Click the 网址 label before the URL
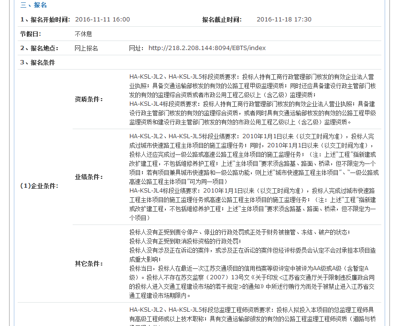 click(x=136, y=48)
